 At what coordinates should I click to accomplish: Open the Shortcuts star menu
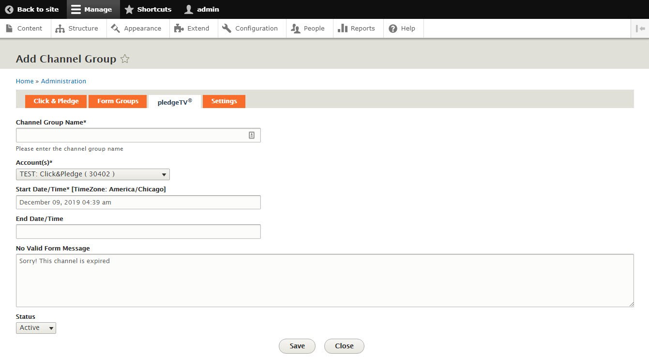tap(148, 9)
